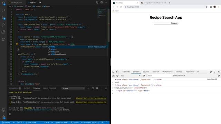
Task: Click the LF end-of-line status item
Action: coord(52,123)
